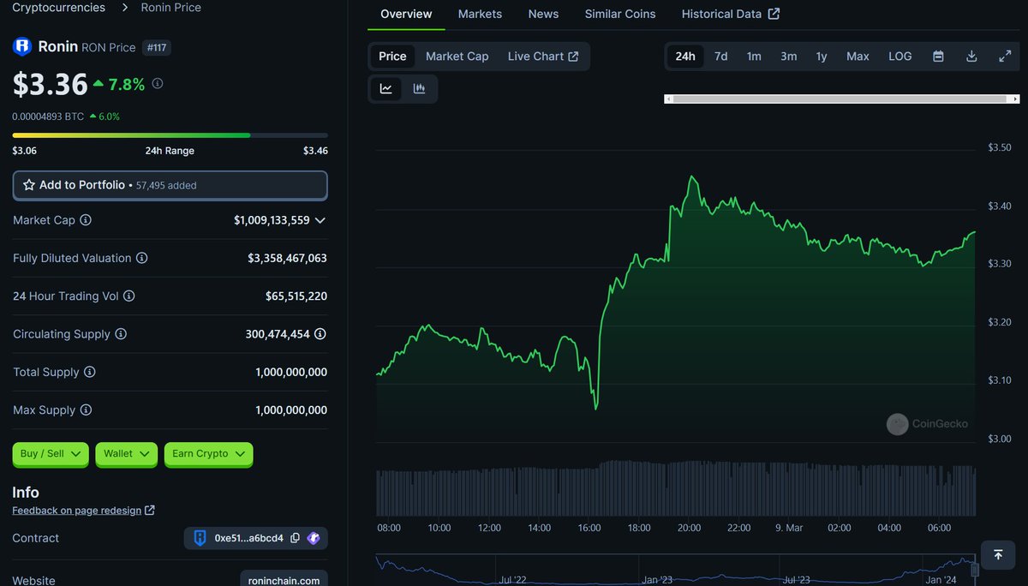The height and width of the screenshot is (586, 1028).
Task: Click the Circulating Supply label info icon
Action: tap(121, 334)
